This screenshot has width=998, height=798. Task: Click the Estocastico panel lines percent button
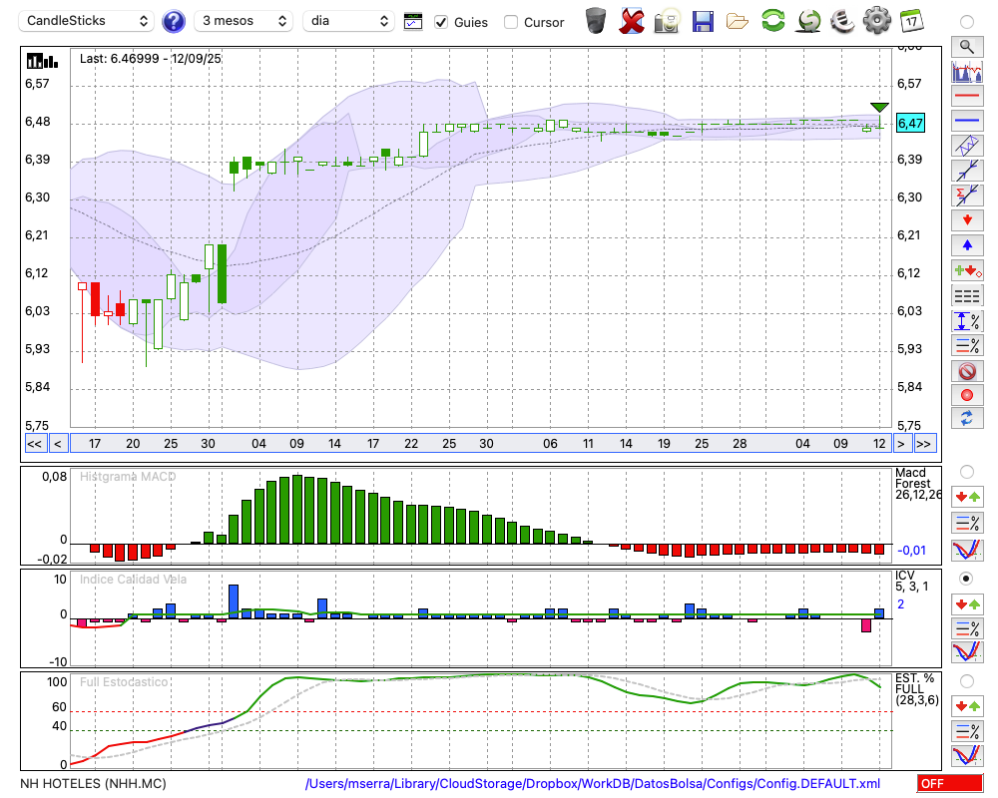coord(967,730)
